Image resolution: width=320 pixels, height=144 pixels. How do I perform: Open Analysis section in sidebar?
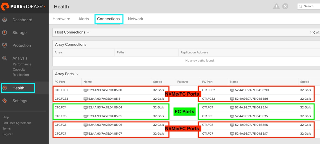pyautogui.click(x=20, y=58)
